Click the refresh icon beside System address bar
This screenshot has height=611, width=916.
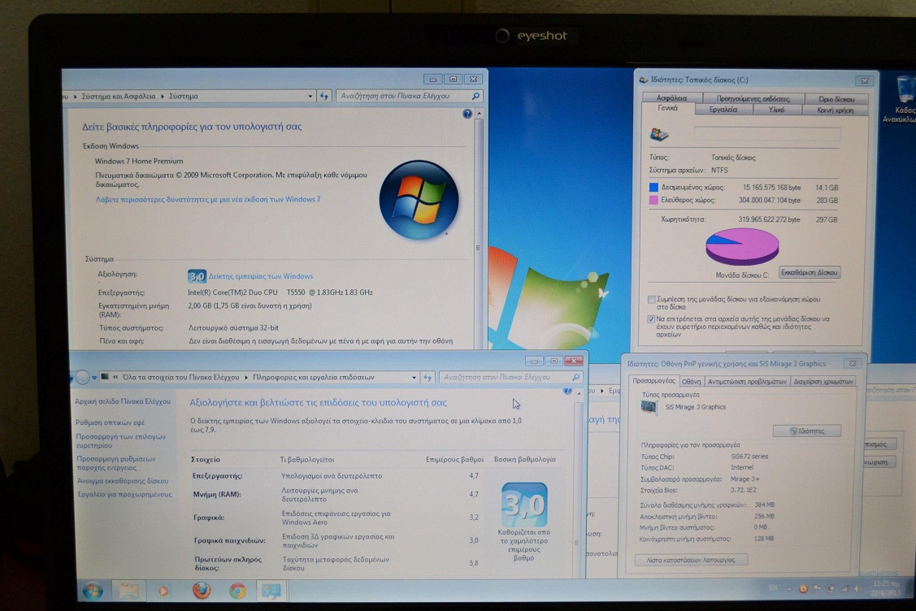[x=324, y=96]
